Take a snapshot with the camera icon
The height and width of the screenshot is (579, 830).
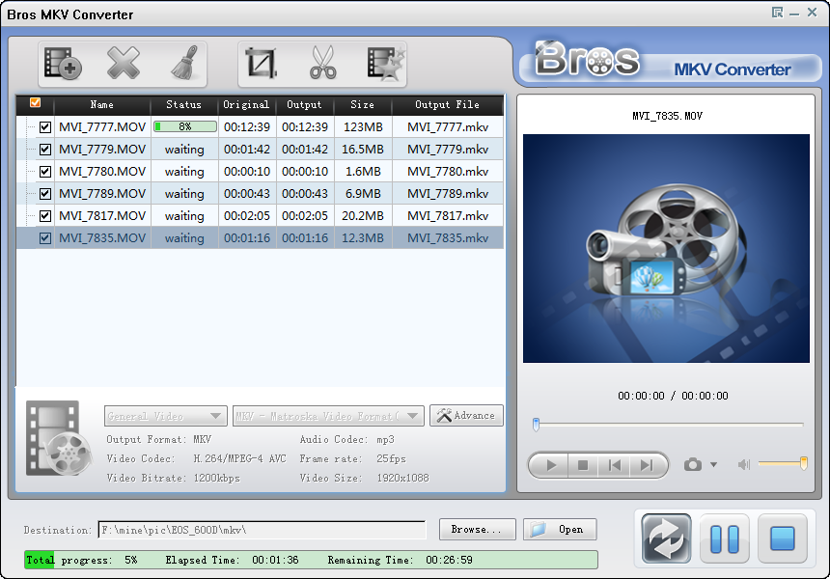coord(692,465)
